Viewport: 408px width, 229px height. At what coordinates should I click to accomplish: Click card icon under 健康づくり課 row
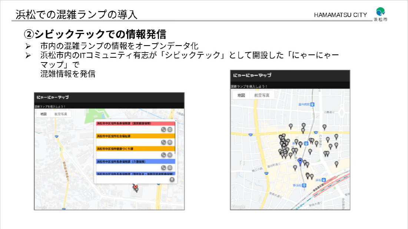coord(170,155)
